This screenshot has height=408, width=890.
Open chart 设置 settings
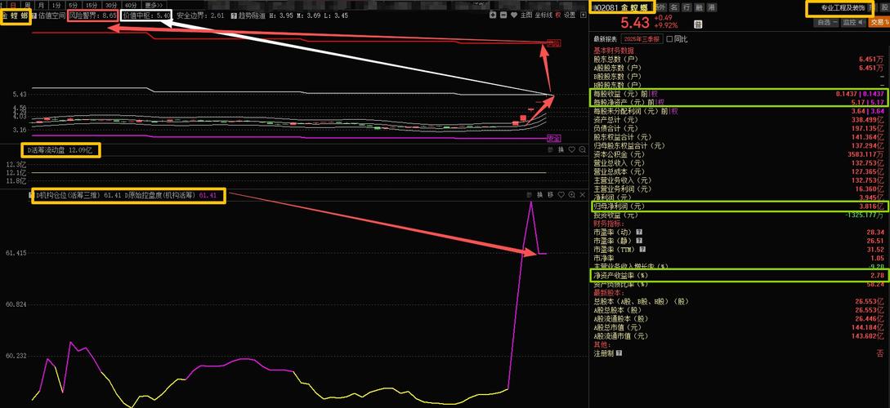(570, 15)
